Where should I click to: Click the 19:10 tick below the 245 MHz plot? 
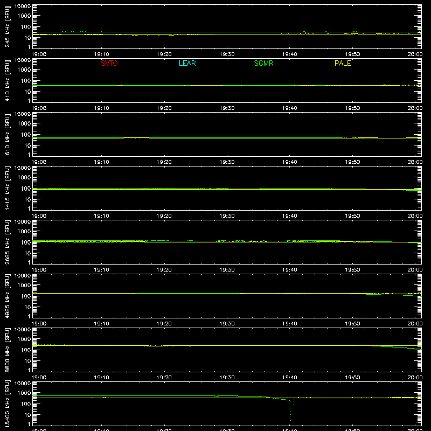[x=101, y=54]
